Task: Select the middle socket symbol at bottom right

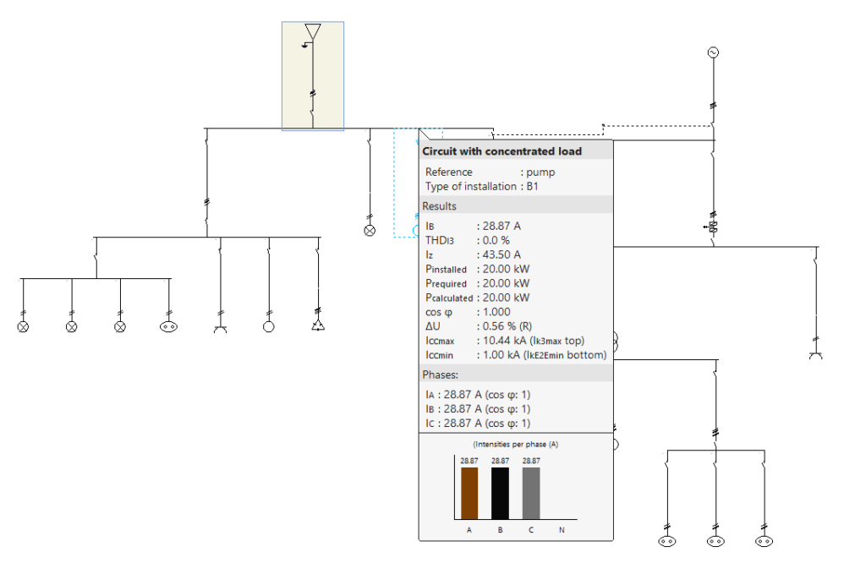Action: pyautogui.click(x=715, y=540)
